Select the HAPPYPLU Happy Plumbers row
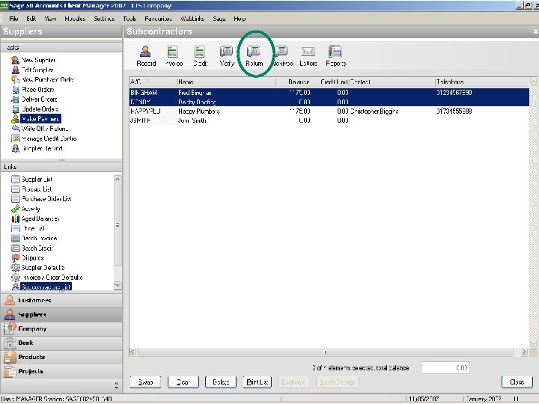Image resolution: width=539 pixels, height=404 pixels. [x=329, y=111]
